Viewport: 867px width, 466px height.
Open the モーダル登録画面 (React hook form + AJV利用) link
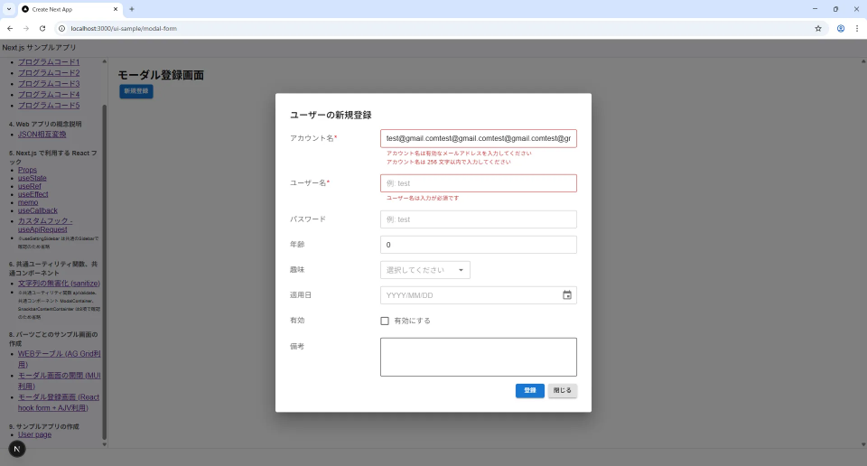(59, 403)
